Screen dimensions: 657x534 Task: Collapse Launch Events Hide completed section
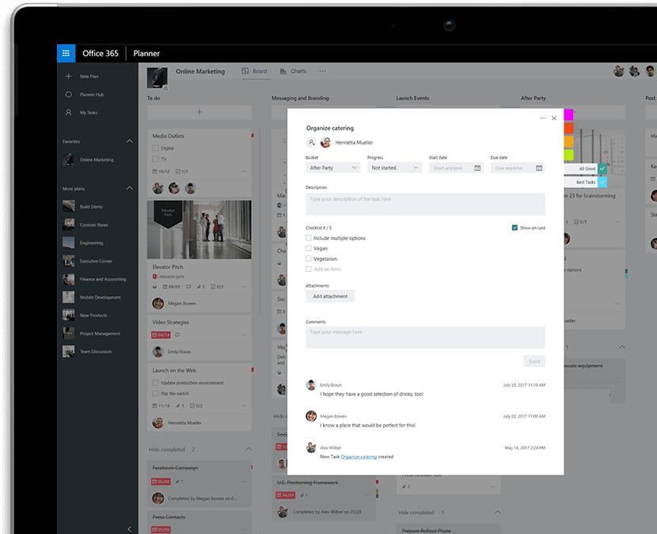click(497, 512)
